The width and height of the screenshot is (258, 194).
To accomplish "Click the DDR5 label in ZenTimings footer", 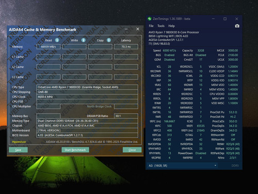I will [x=235, y=166].
